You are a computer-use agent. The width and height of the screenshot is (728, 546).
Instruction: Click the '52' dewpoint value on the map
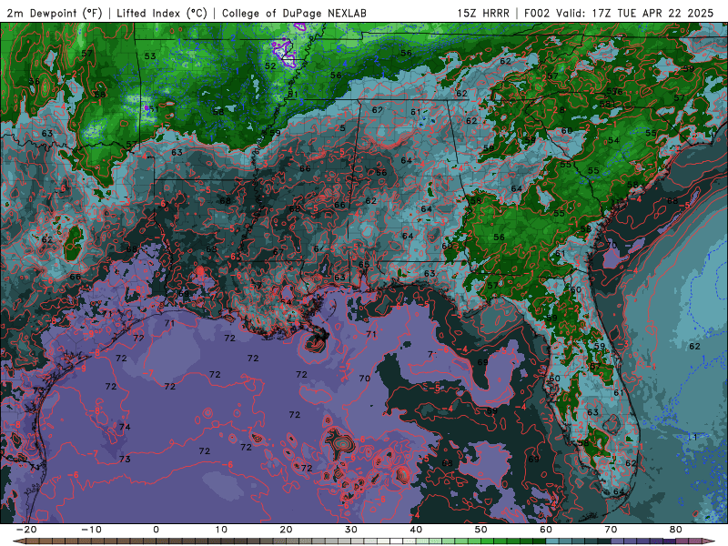coord(270,66)
